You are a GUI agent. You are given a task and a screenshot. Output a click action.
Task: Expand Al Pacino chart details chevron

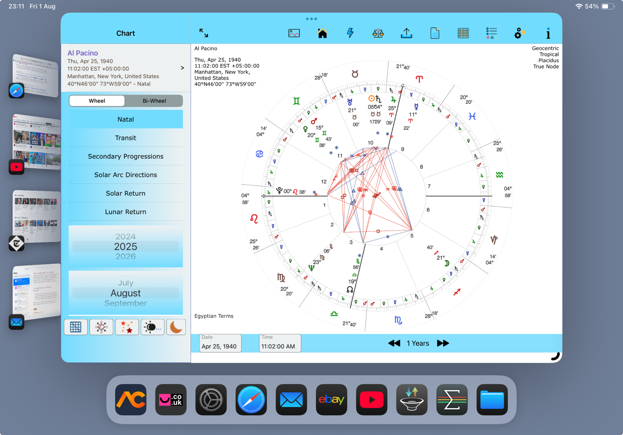(x=183, y=68)
